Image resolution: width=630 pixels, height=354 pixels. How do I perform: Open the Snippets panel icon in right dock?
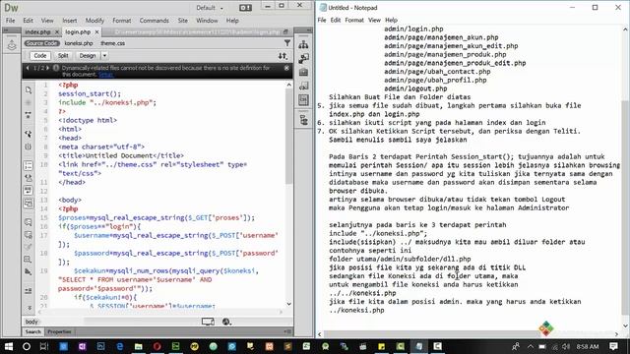click(x=303, y=86)
